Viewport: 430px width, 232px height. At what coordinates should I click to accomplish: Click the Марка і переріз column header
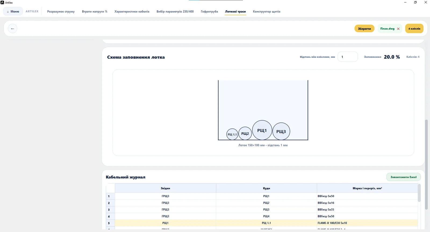tap(367, 188)
